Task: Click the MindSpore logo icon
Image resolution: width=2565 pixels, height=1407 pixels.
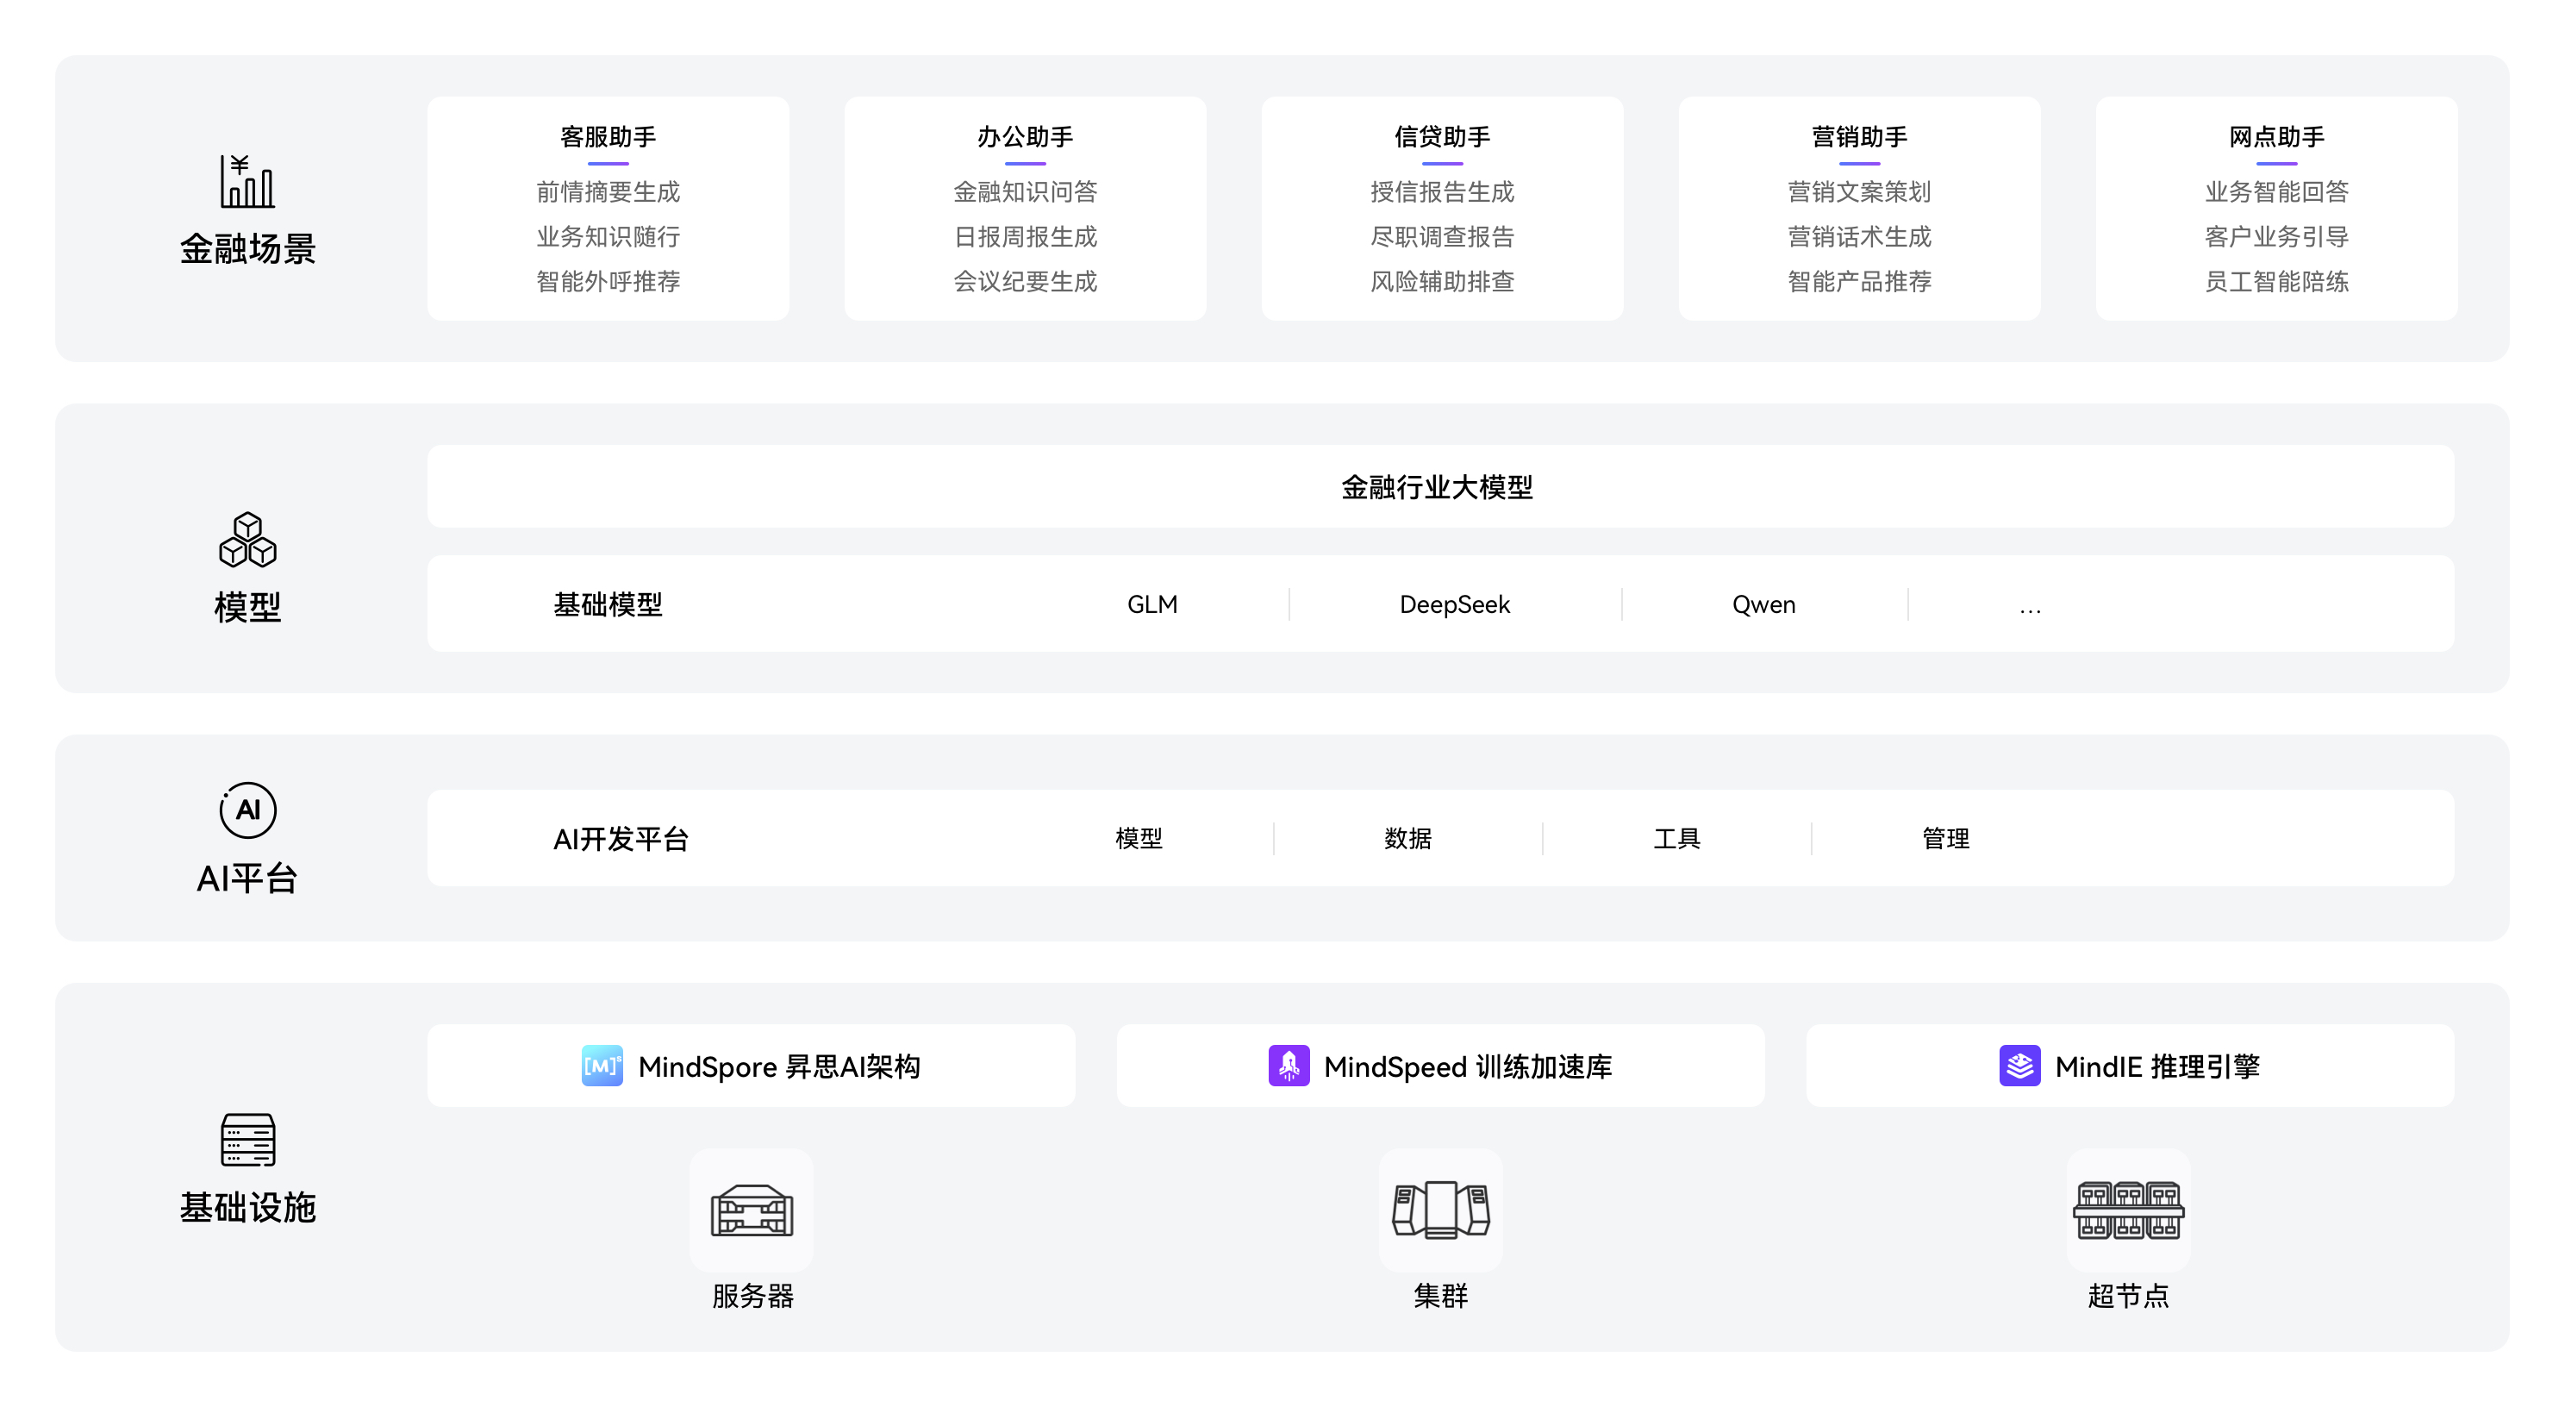Action: (x=602, y=1066)
